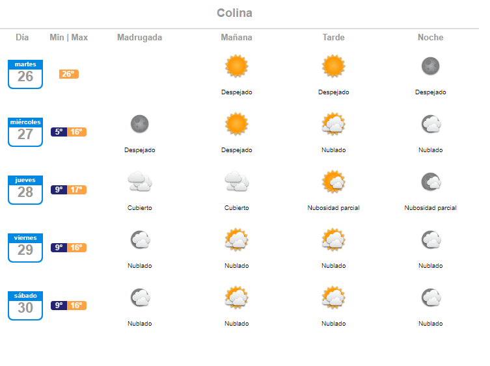Click Thursday's 17° maximum temperature badge
Screen dimensions: 490x366
(x=77, y=190)
